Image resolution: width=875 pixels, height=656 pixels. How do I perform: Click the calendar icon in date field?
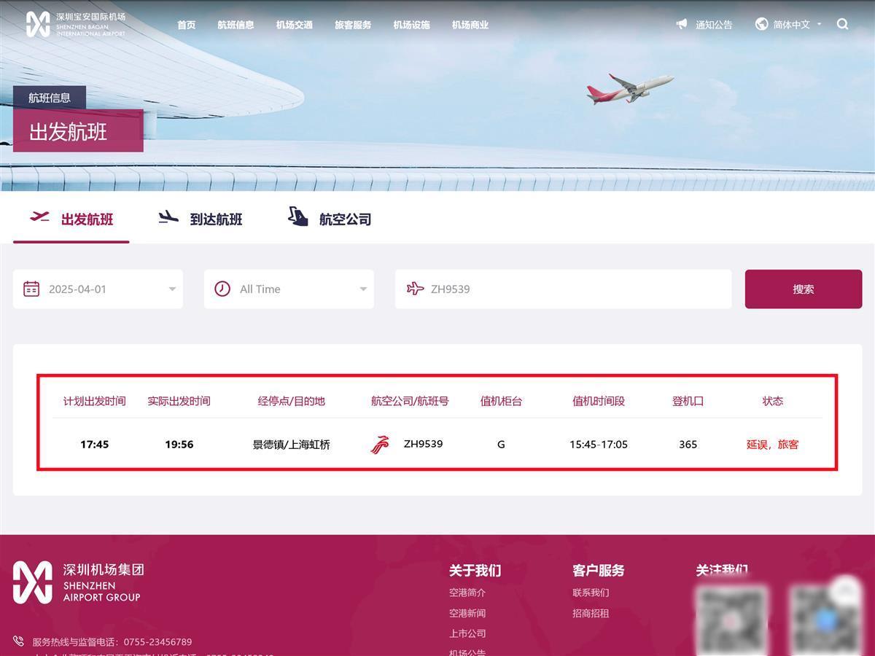coord(31,289)
